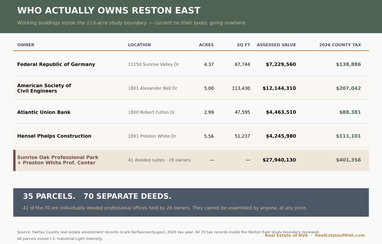Select address 1891 Preston White Dr
The width and height of the screenshot is (382, 244).
[152, 136]
